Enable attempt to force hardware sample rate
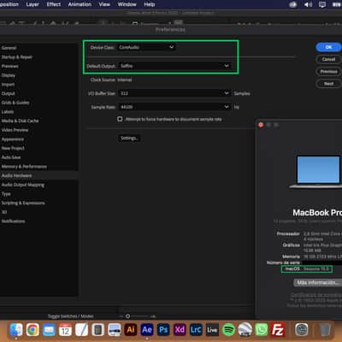Image resolution: width=342 pixels, height=342 pixels. [120, 119]
